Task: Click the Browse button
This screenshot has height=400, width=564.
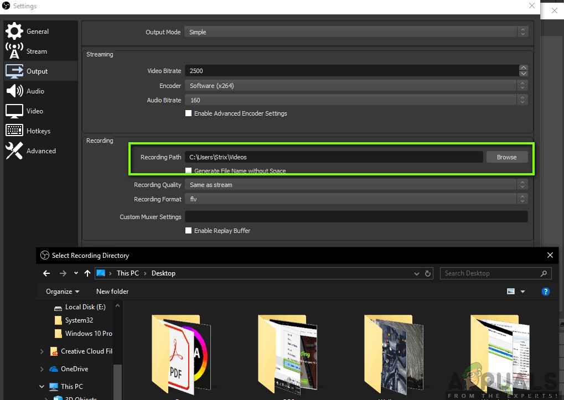Action: point(507,157)
